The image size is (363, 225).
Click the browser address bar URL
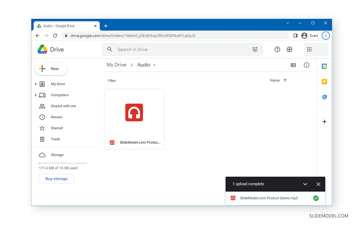tap(133, 35)
